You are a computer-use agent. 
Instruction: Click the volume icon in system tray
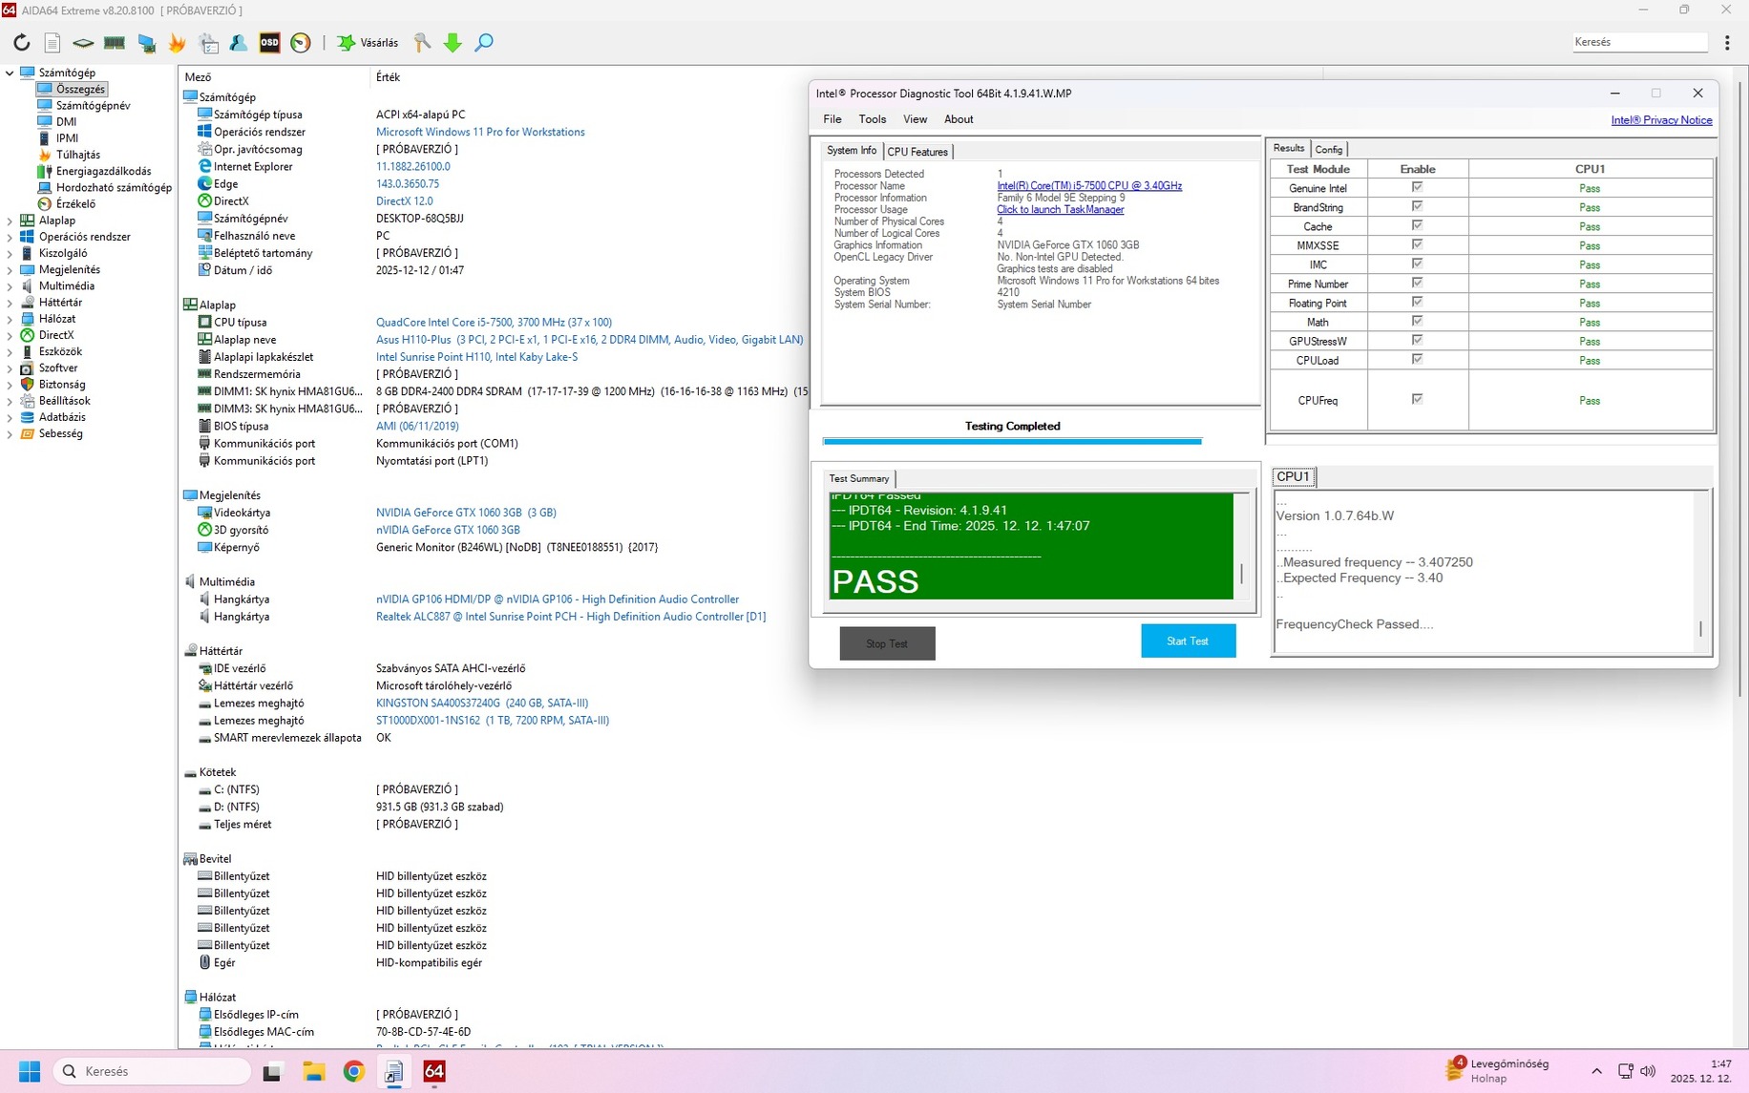click(x=1648, y=1071)
